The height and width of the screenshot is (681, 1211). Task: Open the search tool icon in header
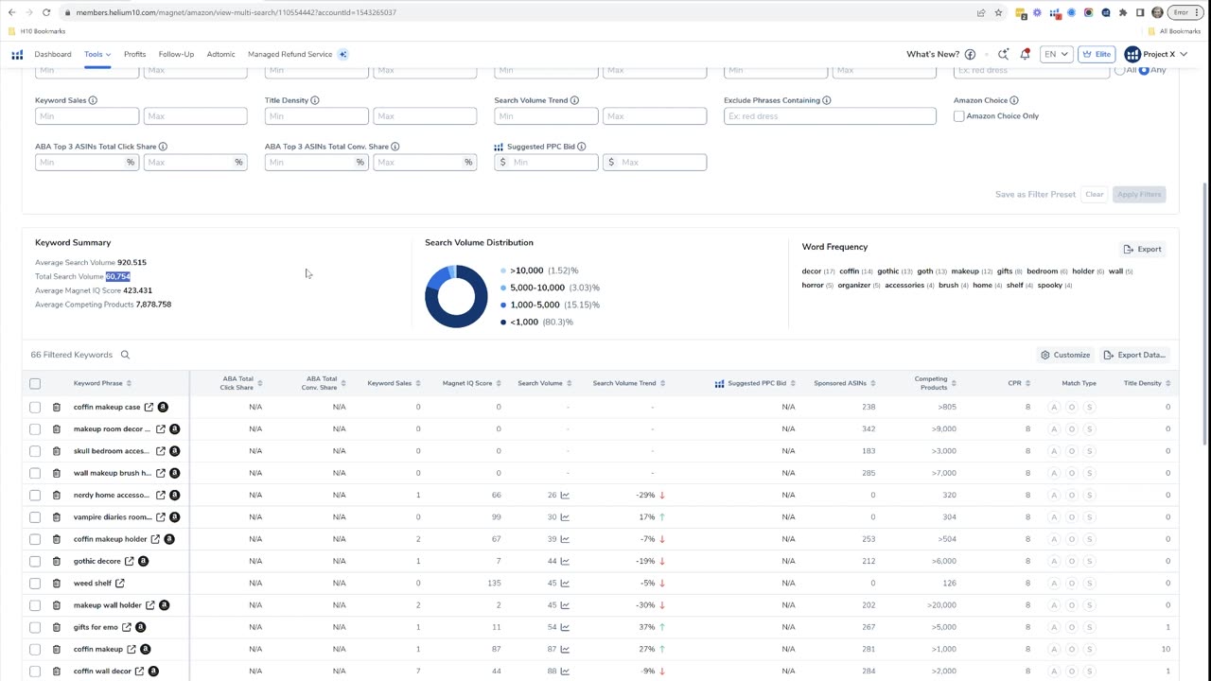coord(1003,54)
